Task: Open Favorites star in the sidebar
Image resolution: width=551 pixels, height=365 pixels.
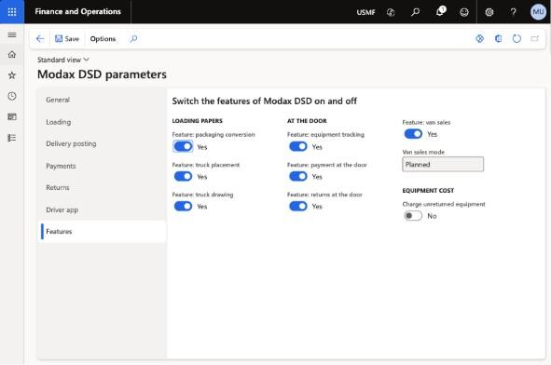Action: [12, 75]
